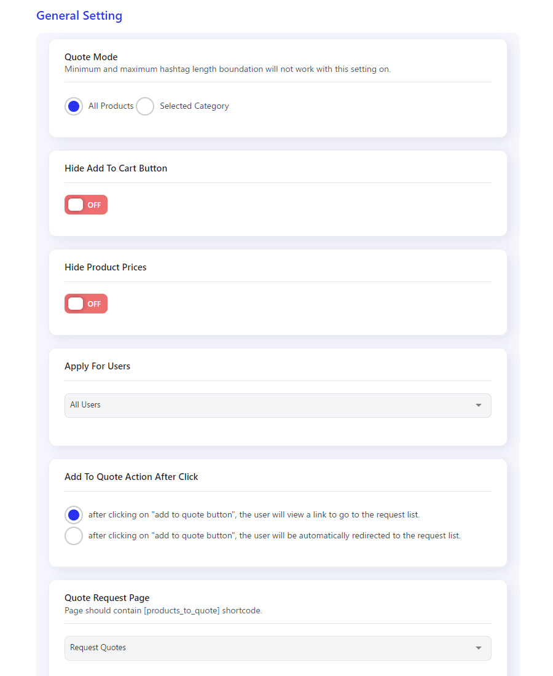Image resolution: width=553 pixels, height=676 pixels.
Task: Click the General Setting heading
Action: [x=79, y=15]
